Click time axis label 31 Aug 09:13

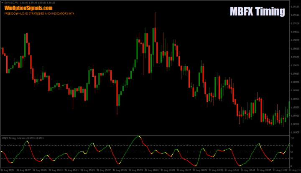click(56, 170)
